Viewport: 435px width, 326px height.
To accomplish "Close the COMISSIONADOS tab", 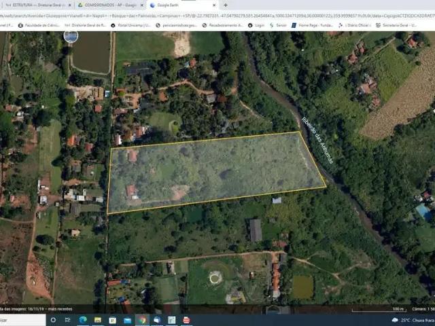I will click(142, 5).
